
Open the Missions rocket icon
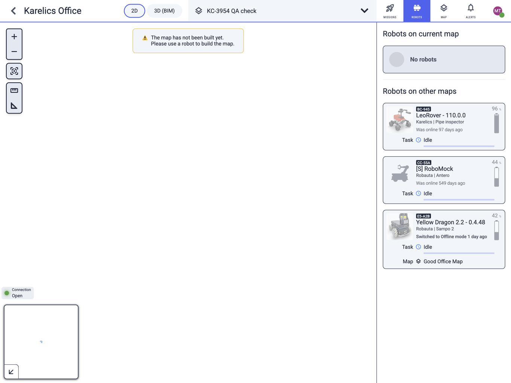pyautogui.click(x=390, y=11)
